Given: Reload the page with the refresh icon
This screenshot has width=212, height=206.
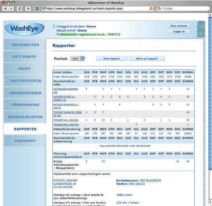Looking at the screenshot, I should click(x=20, y=8).
